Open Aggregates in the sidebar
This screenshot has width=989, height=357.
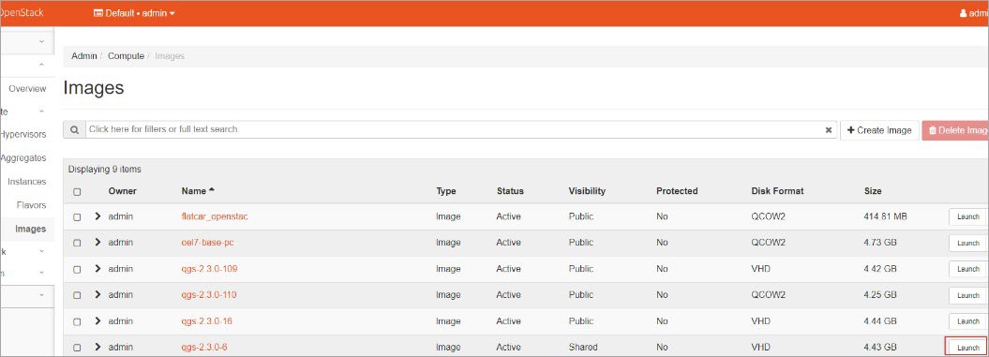pos(23,157)
